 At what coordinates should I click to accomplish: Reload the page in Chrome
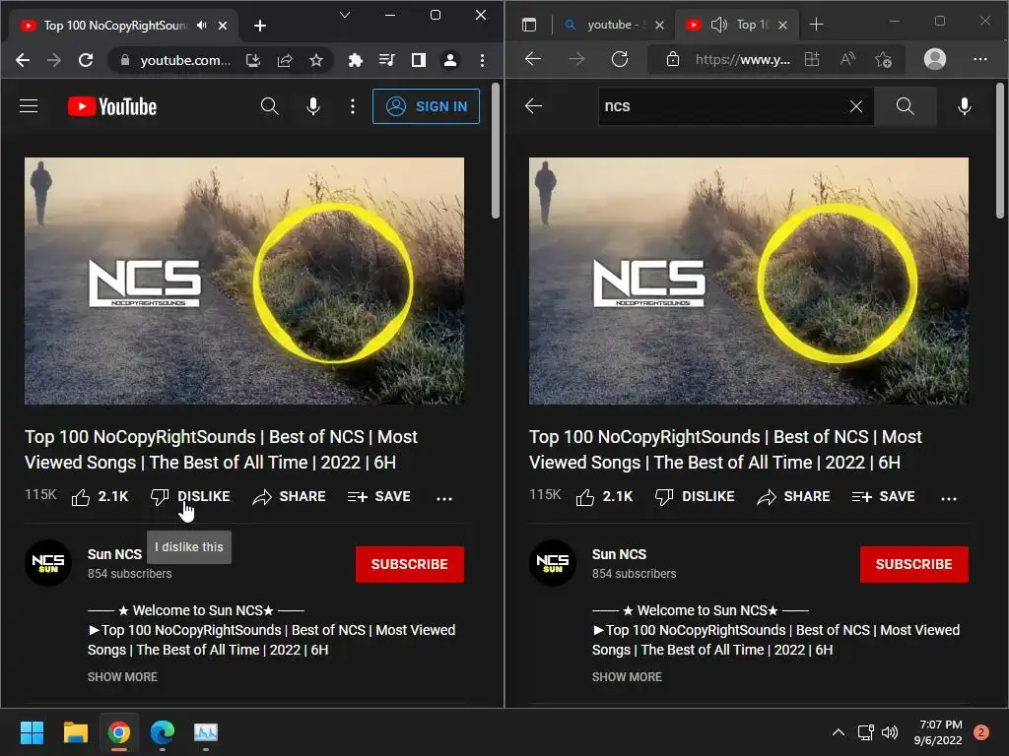click(x=86, y=60)
